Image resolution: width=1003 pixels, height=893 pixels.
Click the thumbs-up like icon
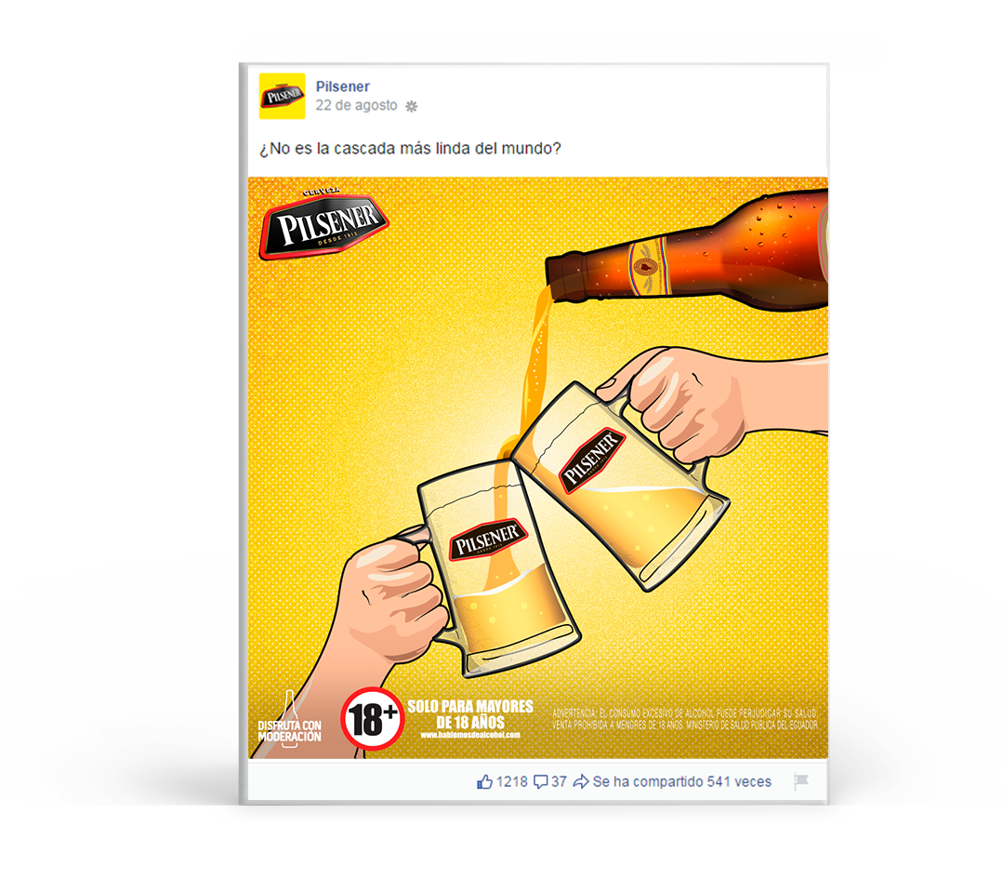coord(484,781)
